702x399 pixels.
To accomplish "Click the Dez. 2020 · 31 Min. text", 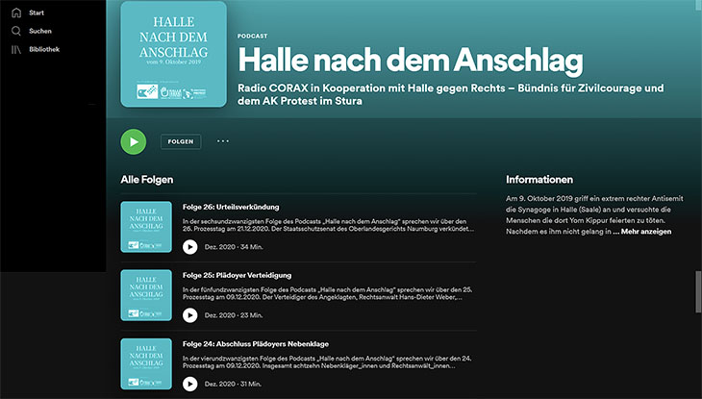I will click(x=234, y=384).
